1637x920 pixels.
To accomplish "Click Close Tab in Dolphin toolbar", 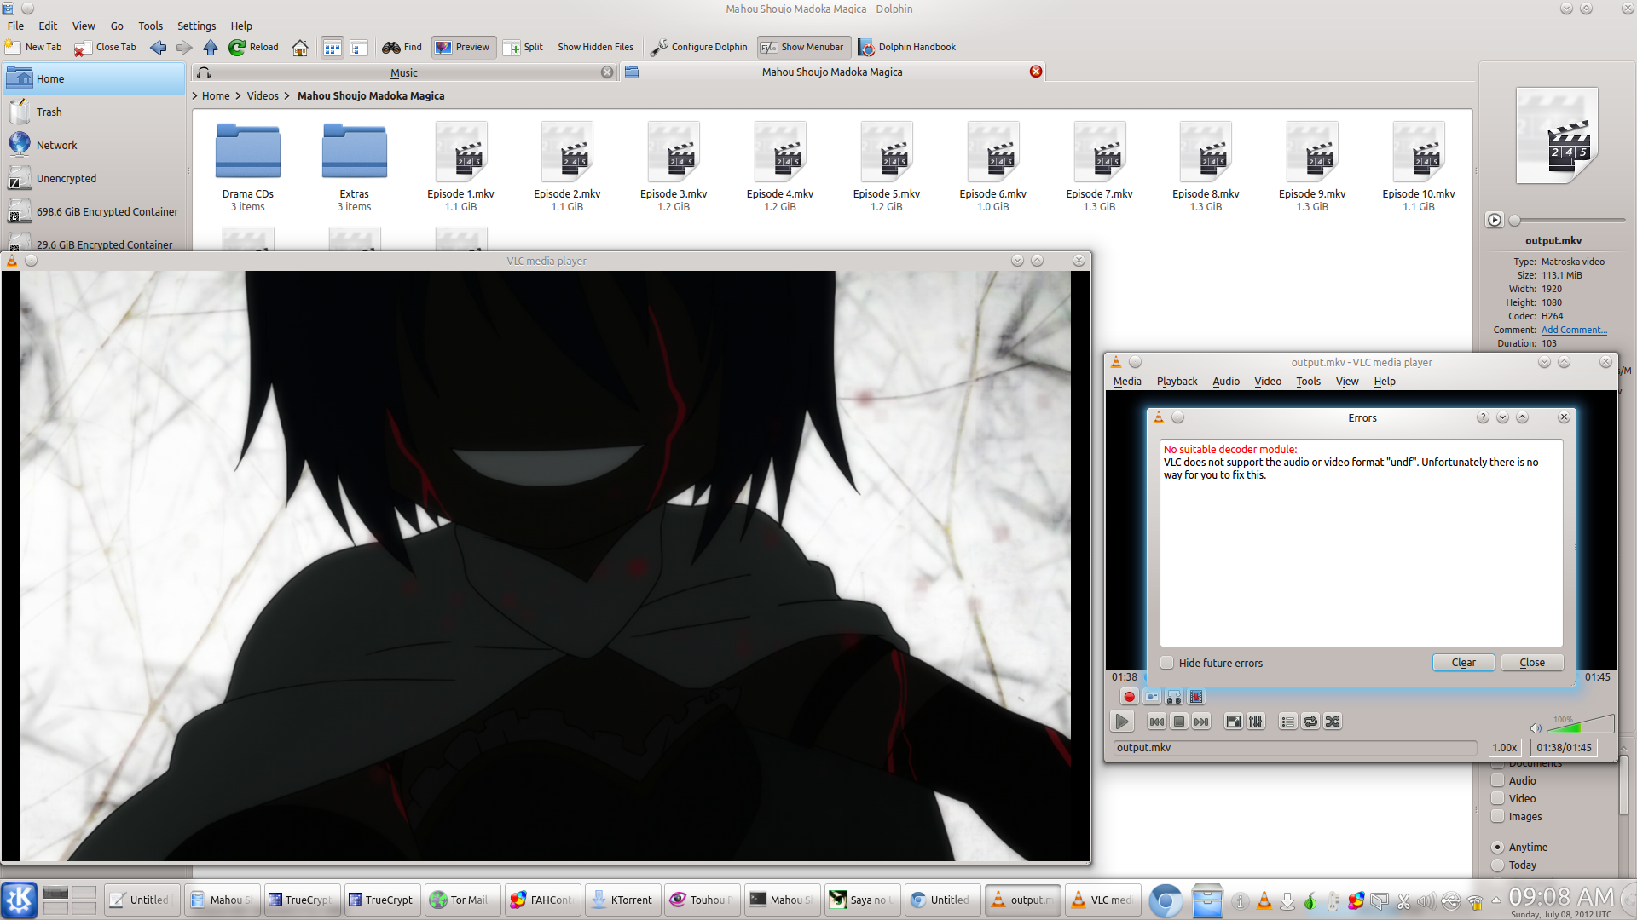I will (106, 48).
